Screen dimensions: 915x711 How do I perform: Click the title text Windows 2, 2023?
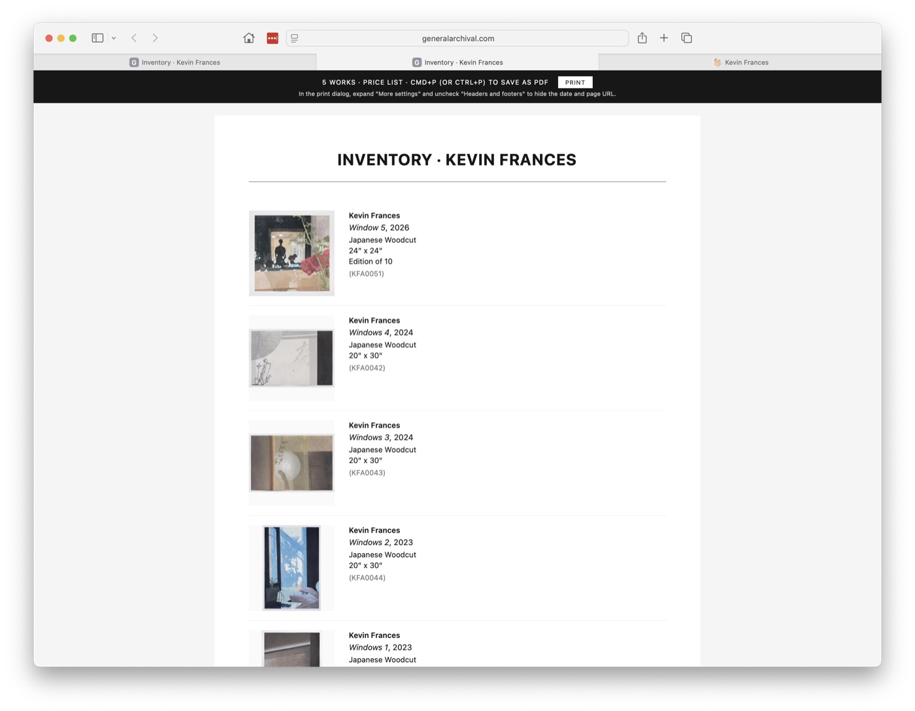(x=381, y=543)
